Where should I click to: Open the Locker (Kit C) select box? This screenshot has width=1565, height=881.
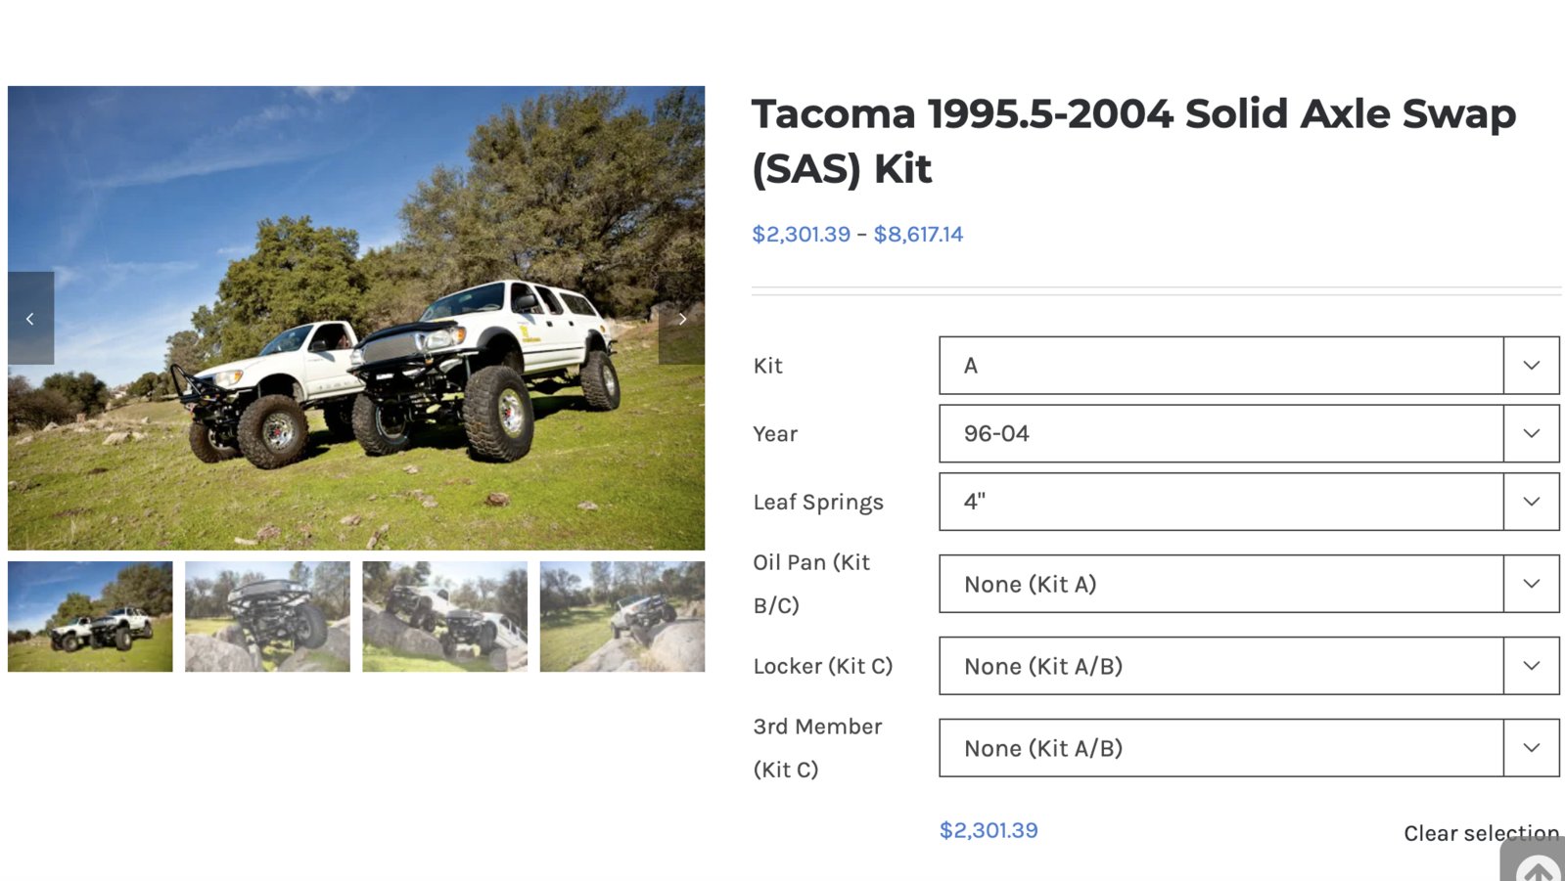(x=1249, y=666)
